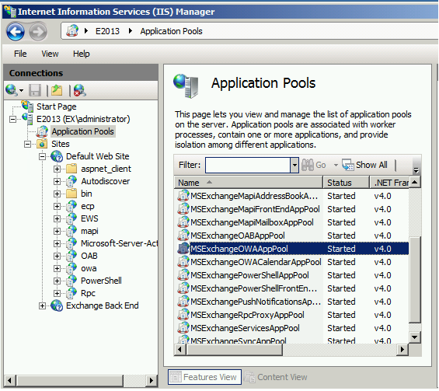This screenshot has height=391, width=439.
Task: Click the Forward navigation arrow button
Action: tap(38, 31)
